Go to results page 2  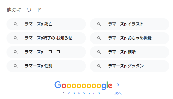point(69,93)
